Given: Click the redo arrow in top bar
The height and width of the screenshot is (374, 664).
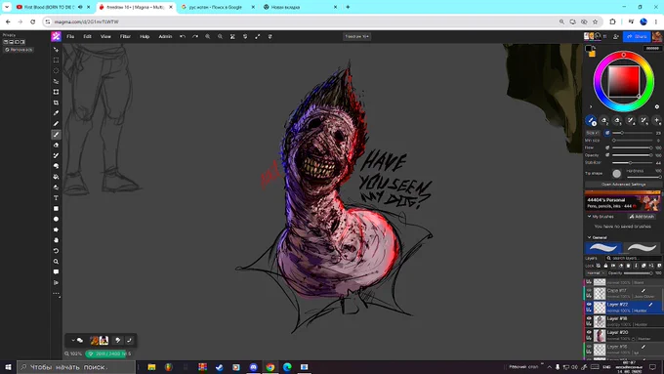Looking at the screenshot, I should tap(195, 36).
